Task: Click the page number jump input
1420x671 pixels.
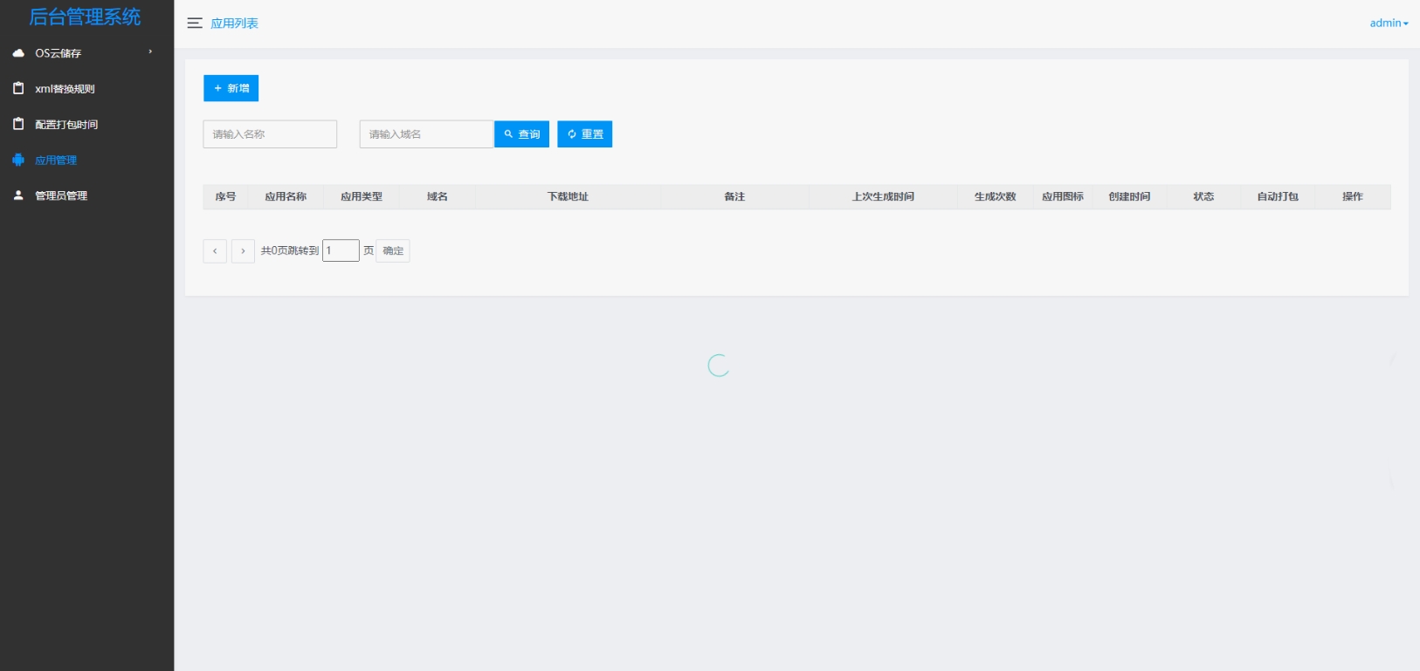Action: [341, 250]
